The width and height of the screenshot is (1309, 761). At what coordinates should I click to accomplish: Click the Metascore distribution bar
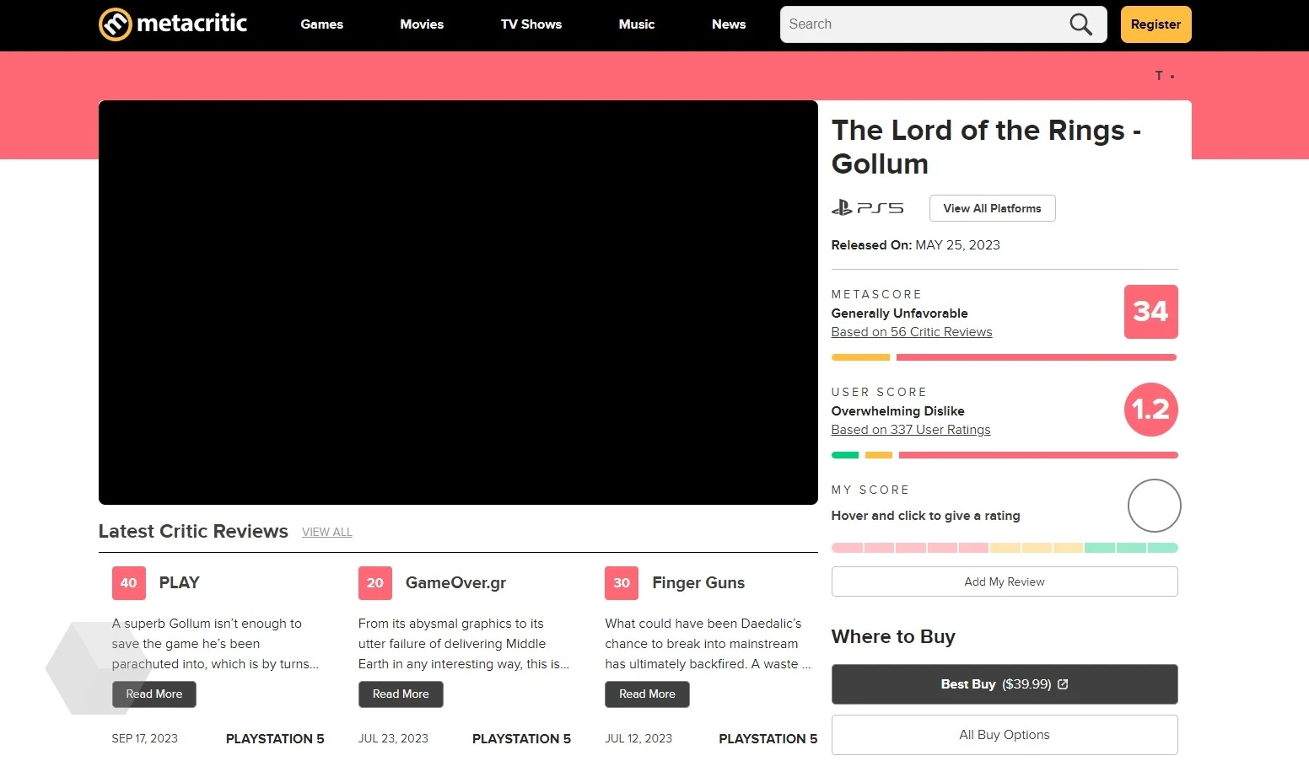(1005, 357)
